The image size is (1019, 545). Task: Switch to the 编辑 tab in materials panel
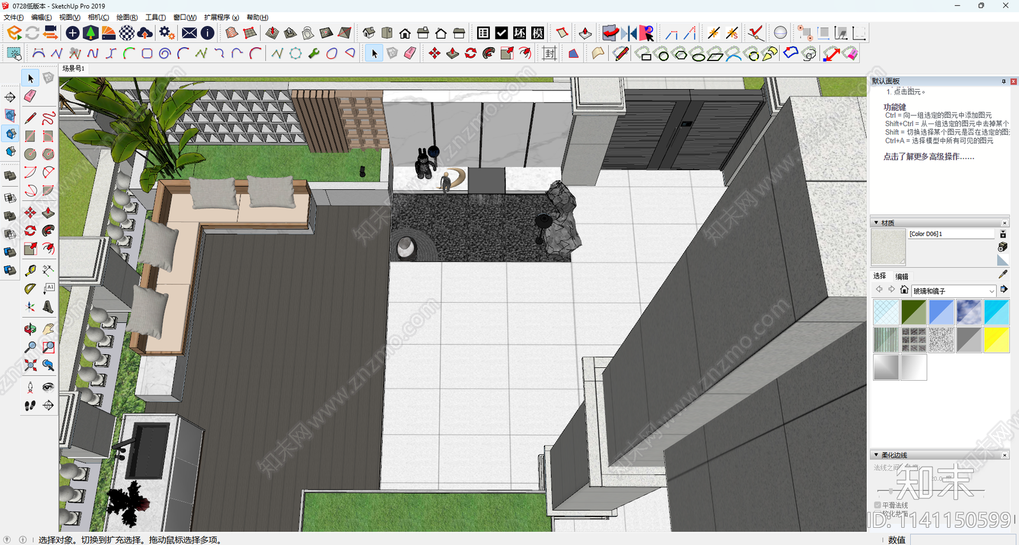tap(902, 276)
